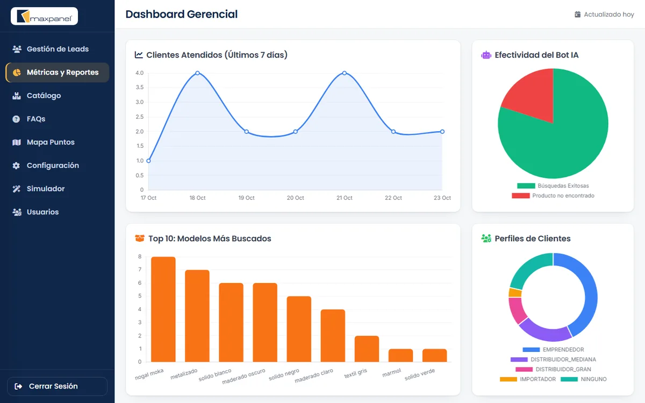Click the solido verde bar
The height and width of the screenshot is (403, 645).
(435, 356)
